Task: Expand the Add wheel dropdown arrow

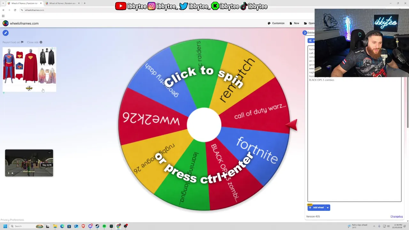Action: 328,208
